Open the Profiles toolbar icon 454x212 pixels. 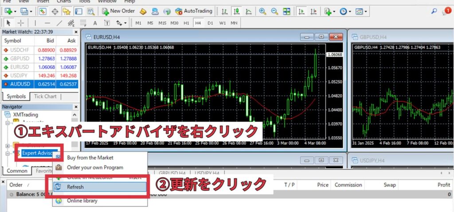pos(23,11)
